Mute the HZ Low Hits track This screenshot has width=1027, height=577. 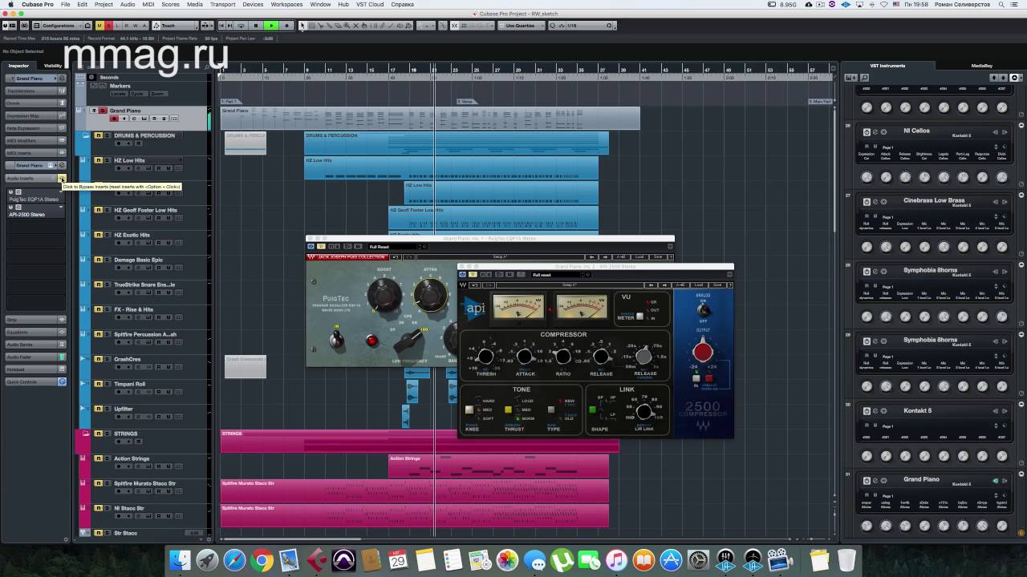[98, 160]
